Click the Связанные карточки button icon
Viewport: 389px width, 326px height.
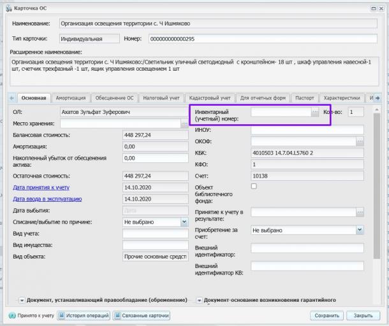point(117,316)
